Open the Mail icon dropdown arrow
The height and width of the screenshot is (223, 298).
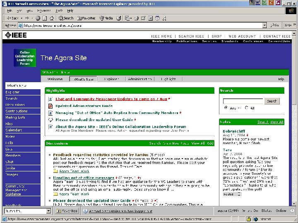131,19
